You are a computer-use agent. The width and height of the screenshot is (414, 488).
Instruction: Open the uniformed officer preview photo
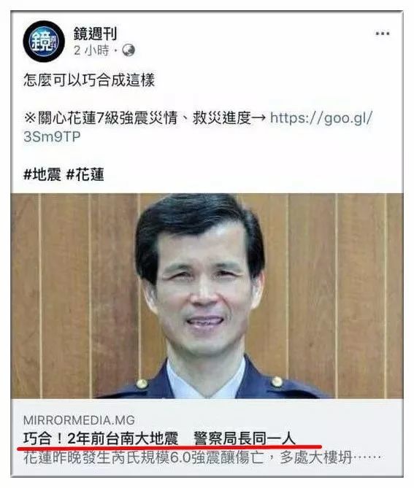(207, 296)
